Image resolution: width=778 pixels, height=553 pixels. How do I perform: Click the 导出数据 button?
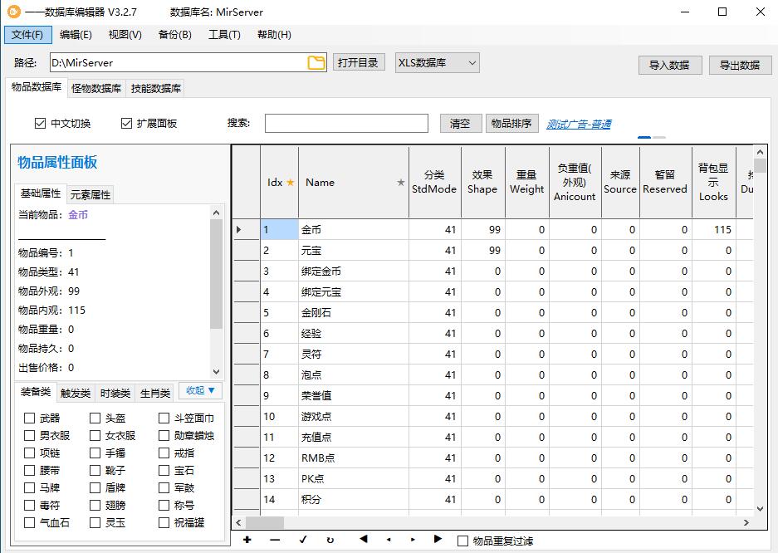point(741,65)
